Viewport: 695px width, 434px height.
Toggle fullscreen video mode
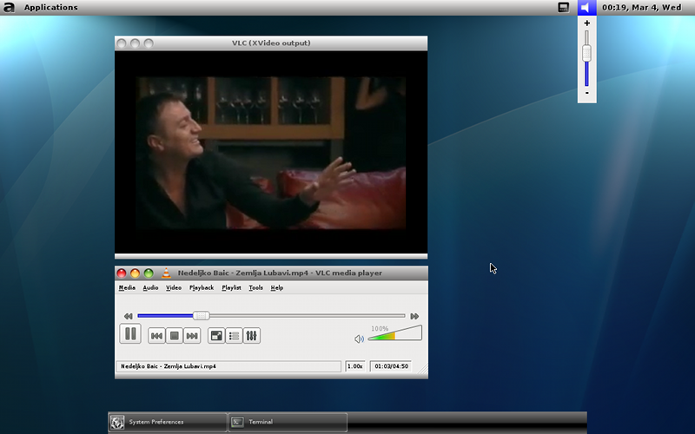pos(216,336)
